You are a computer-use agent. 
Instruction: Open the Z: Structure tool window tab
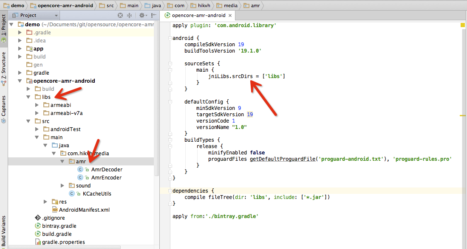click(3, 68)
